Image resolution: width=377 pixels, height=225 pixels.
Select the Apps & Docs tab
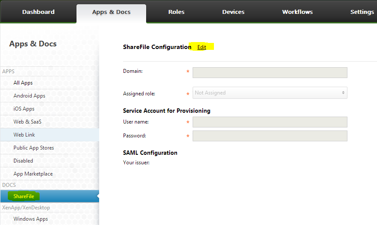(111, 12)
